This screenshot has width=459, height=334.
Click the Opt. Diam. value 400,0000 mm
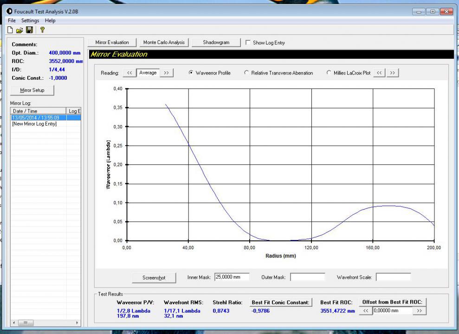click(x=65, y=53)
